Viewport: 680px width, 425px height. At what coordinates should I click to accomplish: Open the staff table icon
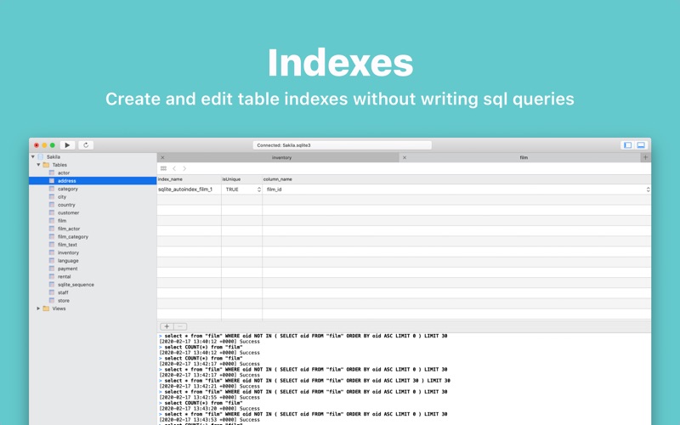[x=52, y=292]
